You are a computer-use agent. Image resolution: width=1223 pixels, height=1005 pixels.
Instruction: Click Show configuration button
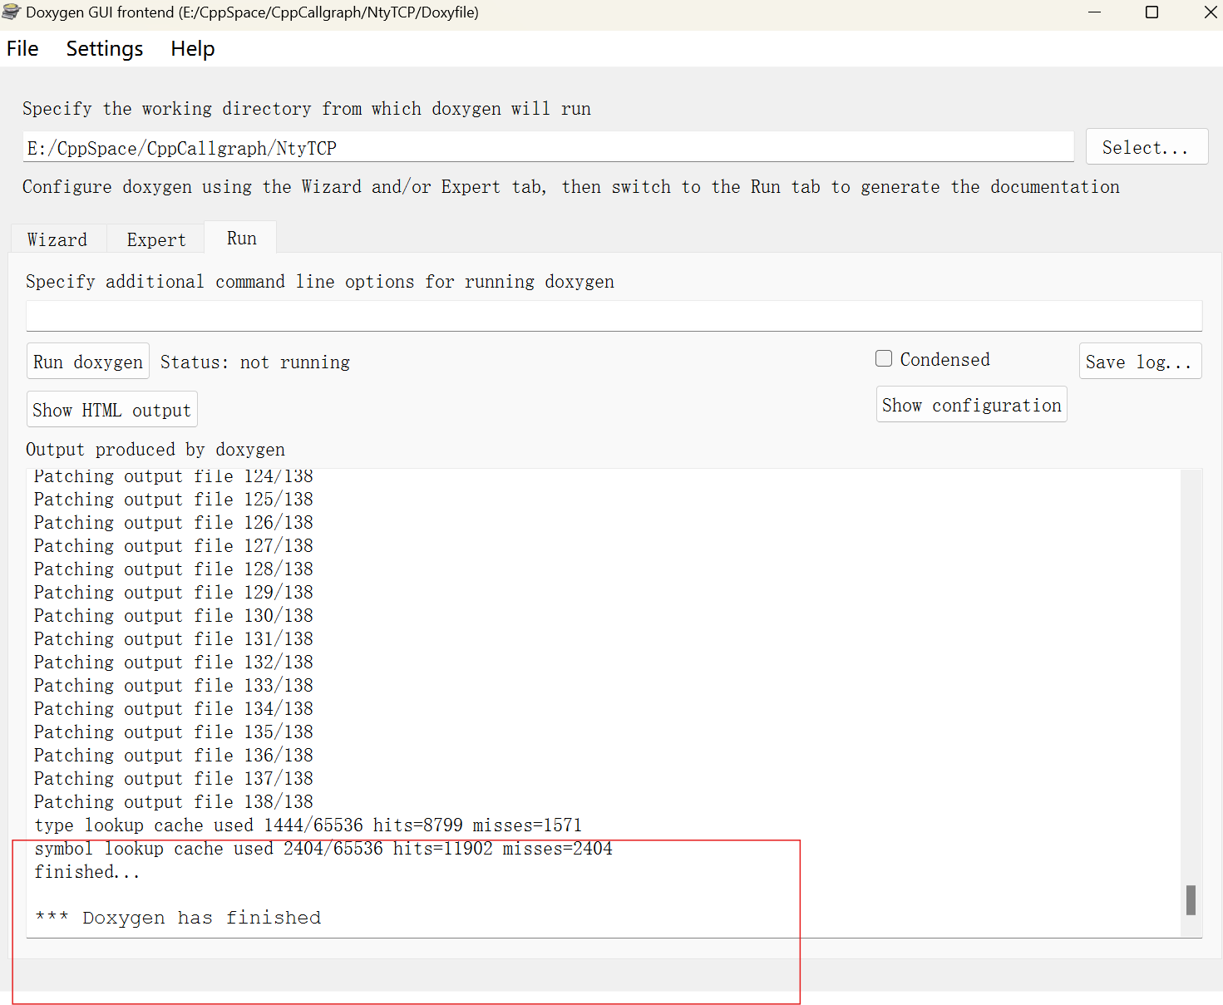pos(972,405)
